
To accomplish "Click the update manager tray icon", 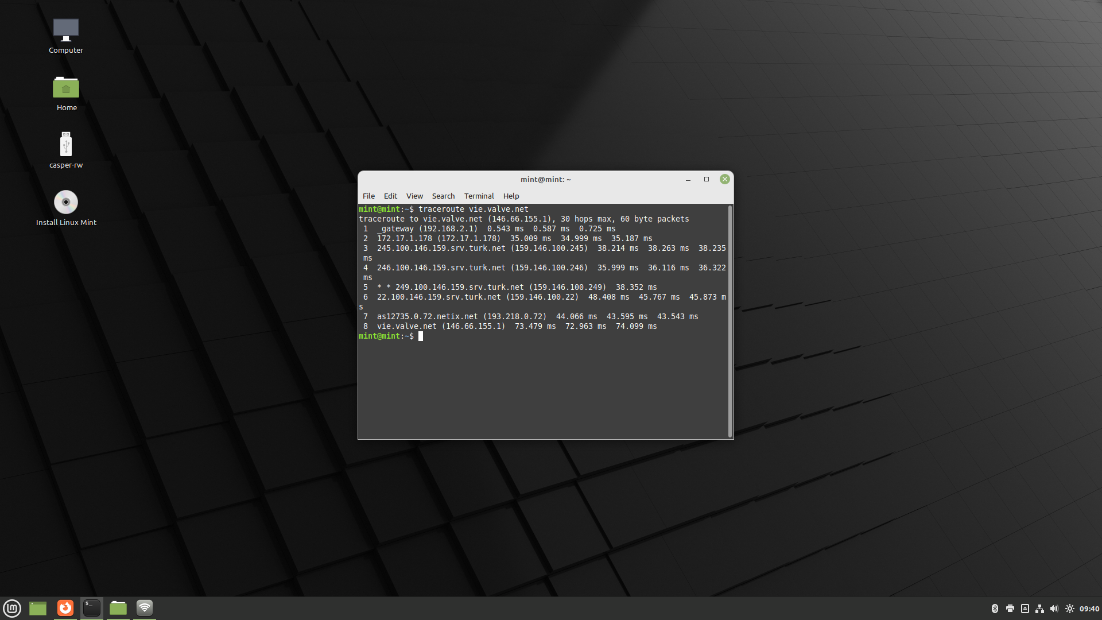I will [1025, 609].
